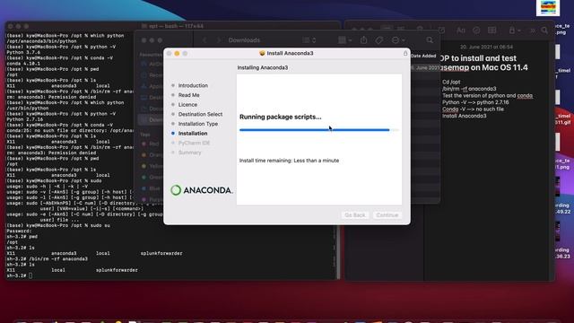This screenshot has width=574, height=323.
Task: Click the Finder forward arrow
Action: [219, 40]
